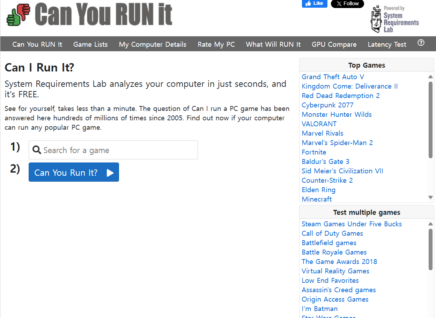The width and height of the screenshot is (436, 318).
Task: Select Kingdom Come: Deliverance II
Action: click(350, 86)
